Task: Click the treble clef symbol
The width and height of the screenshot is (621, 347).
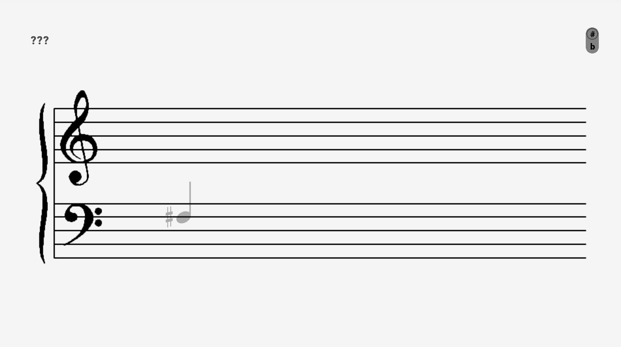Action: click(x=79, y=138)
